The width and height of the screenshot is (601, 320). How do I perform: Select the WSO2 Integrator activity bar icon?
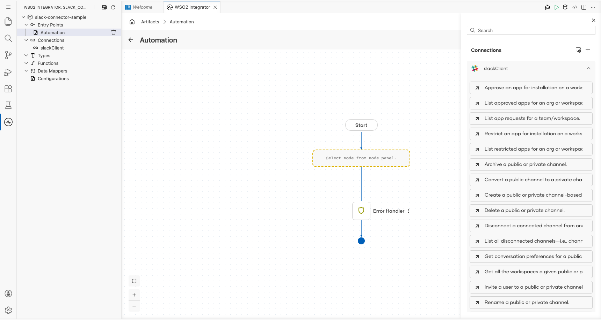pos(8,122)
